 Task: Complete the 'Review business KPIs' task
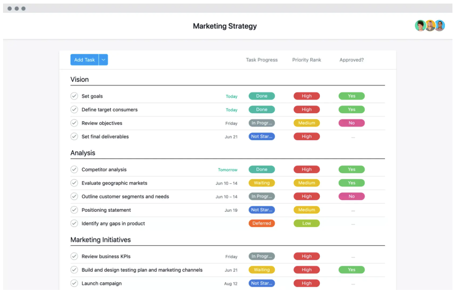tap(74, 256)
